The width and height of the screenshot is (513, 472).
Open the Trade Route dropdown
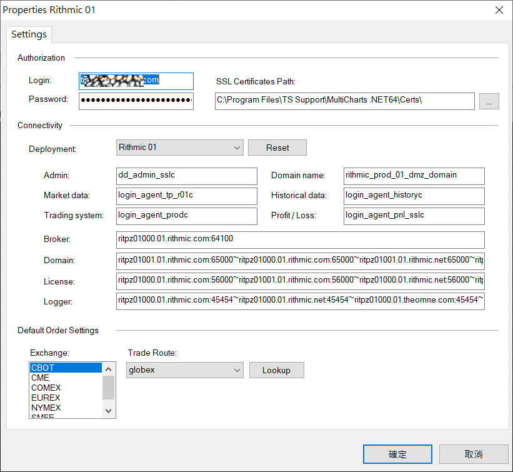[185, 370]
